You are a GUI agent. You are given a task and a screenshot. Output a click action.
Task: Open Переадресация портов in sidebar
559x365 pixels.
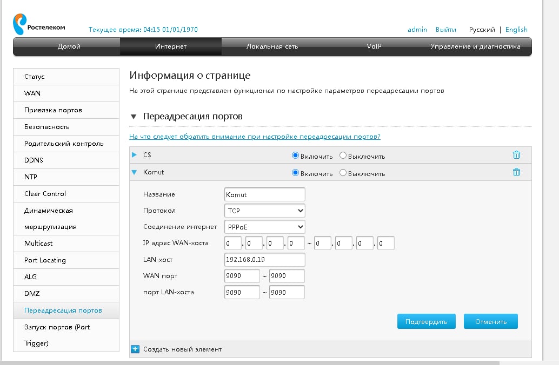click(x=66, y=310)
